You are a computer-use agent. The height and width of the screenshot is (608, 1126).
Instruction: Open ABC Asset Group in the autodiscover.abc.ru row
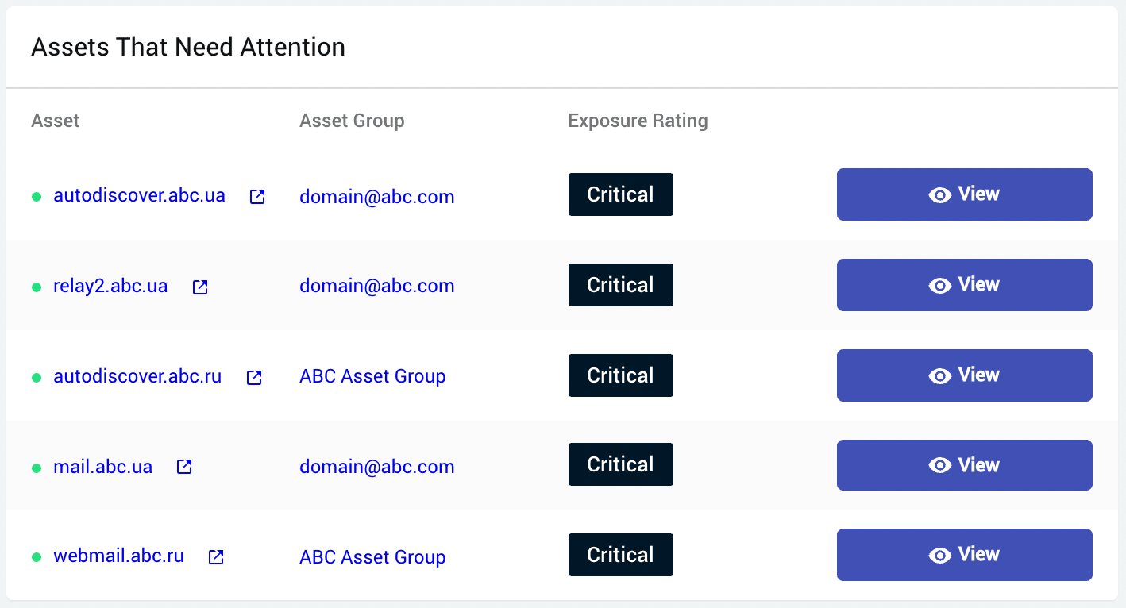pyautogui.click(x=372, y=376)
